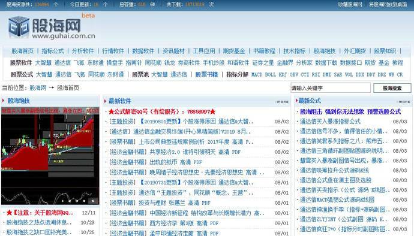Open 通达信买入暴涨指标公式 link
The height and width of the screenshot is (236, 414).
[330, 122]
